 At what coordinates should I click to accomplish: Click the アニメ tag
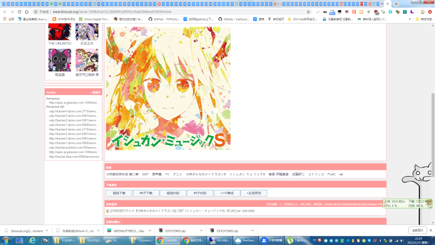coord(177,174)
